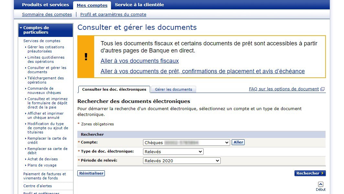Launch search with the Rechercher button

point(310,173)
